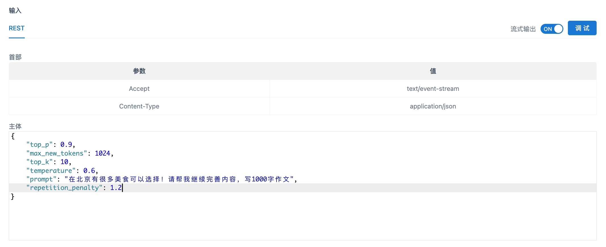Click the top_k value 10 in editor
This screenshot has height=247, width=606.
pyautogui.click(x=64, y=162)
